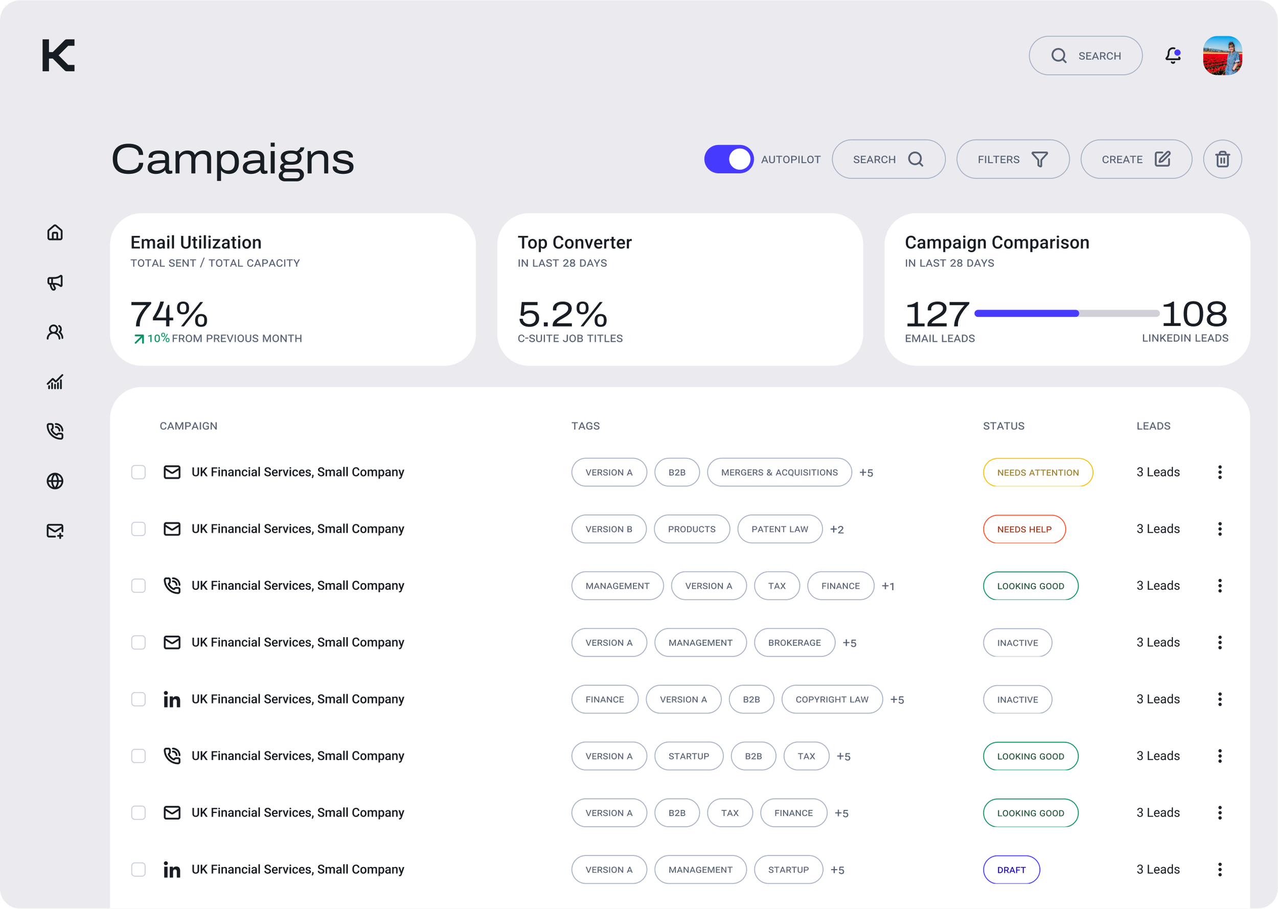Open notifications via the bell icon
Screen dimensions: 1278x909
coord(1173,55)
